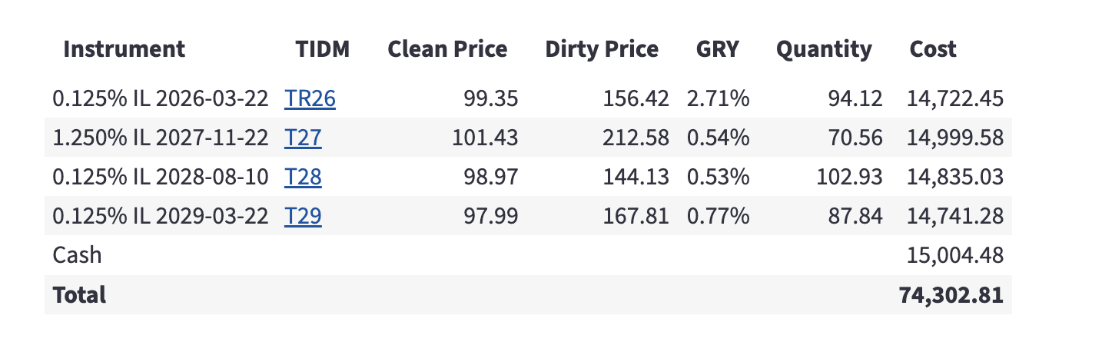Open the T29 instrument link
This screenshot has width=1102, height=352.
point(303,216)
